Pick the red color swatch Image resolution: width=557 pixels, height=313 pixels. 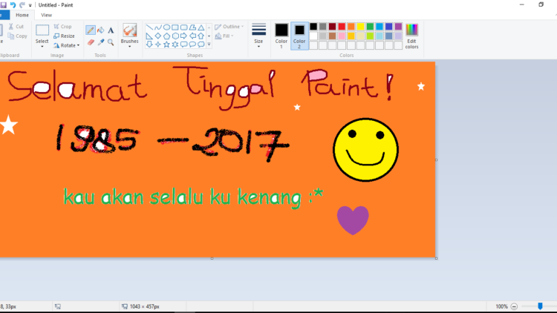click(x=342, y=27)
